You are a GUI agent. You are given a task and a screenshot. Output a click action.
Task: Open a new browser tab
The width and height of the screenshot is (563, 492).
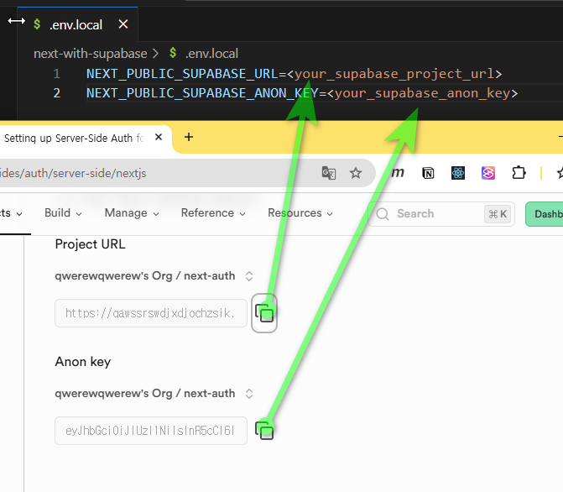(x=189, y=137)
